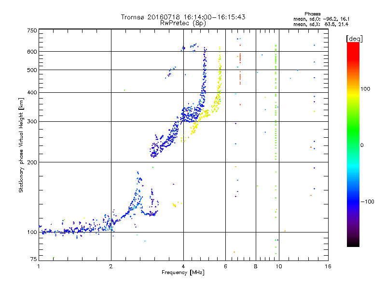This screenshot has height=290, width=386.
Task: Click the x-axis tick label '4'
Action: coord(183,266)
